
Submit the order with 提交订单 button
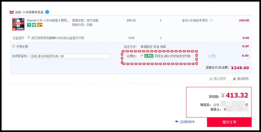(x=229, y=122)
